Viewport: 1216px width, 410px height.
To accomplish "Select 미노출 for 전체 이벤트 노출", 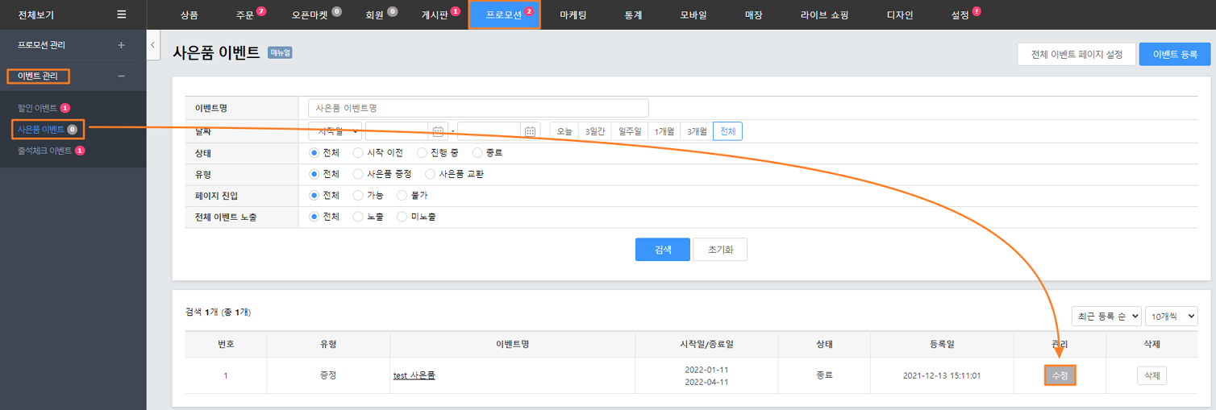I will (402, 217).
